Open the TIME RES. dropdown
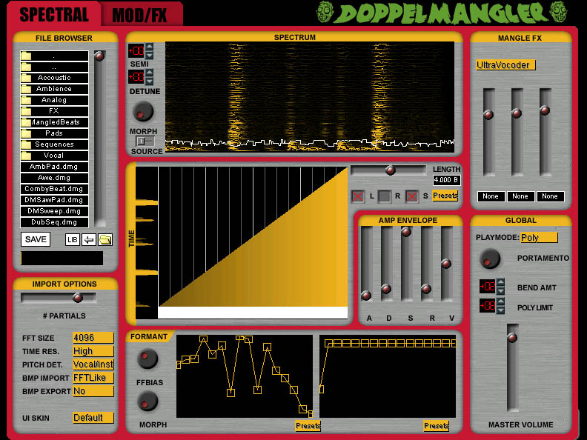 coord(93,351)
